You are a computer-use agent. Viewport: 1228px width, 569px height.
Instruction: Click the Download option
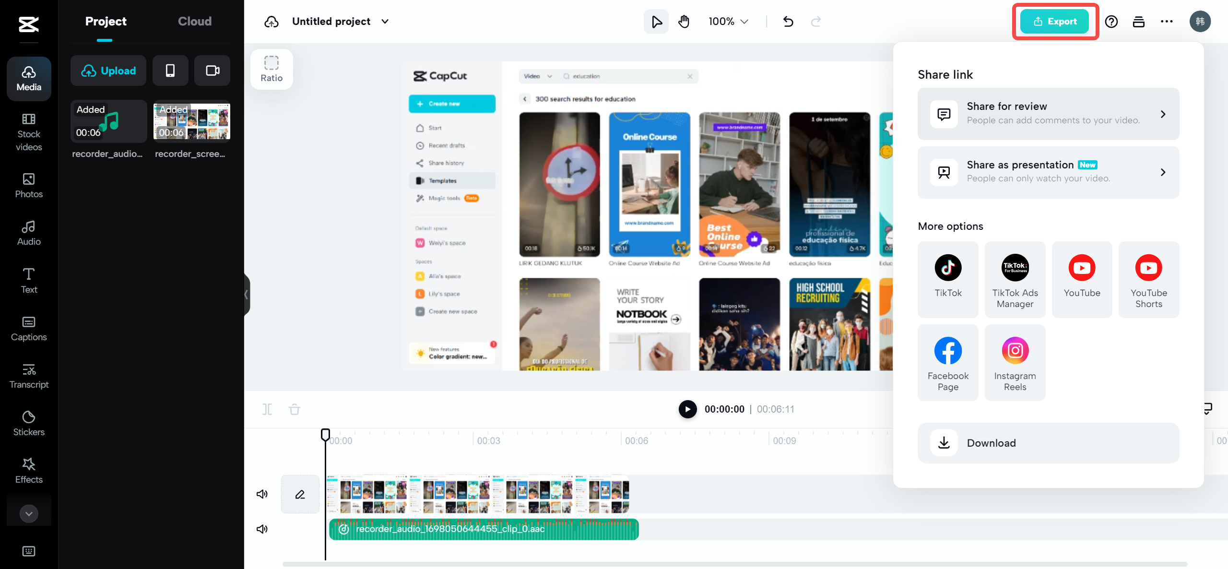coord(1048,443)
